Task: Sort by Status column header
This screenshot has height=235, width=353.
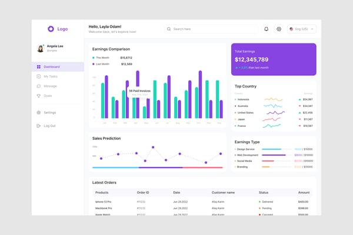Action: (x=264, y=193)
